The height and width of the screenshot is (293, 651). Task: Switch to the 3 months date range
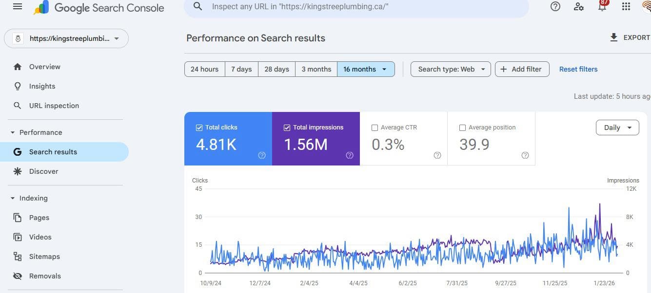316,69
